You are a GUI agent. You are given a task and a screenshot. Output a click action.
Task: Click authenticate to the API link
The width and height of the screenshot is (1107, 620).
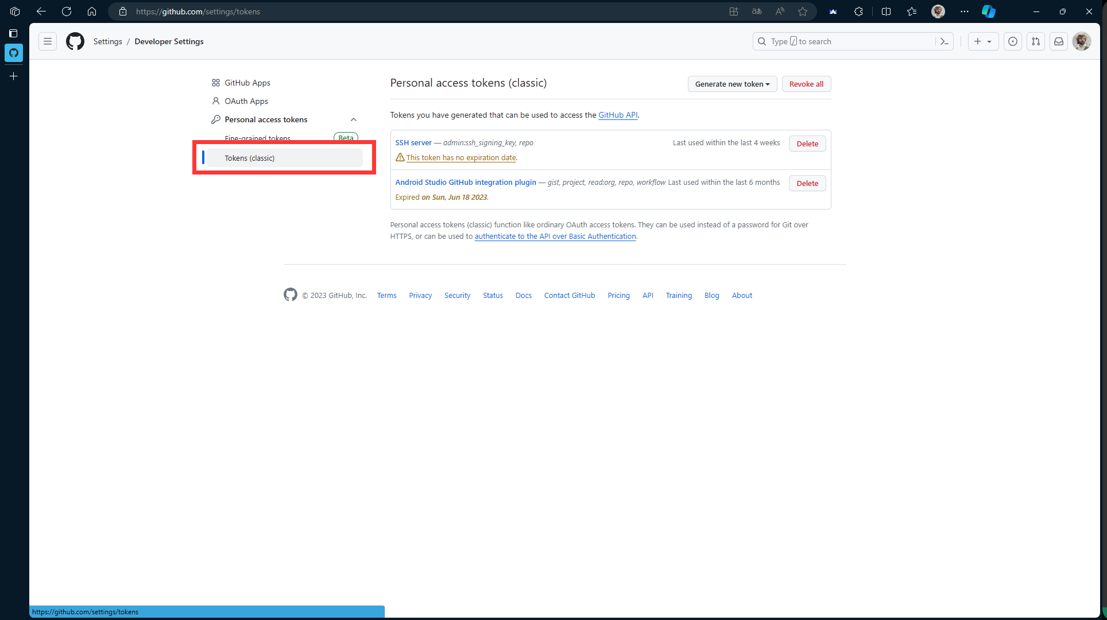tap(555, 235)
